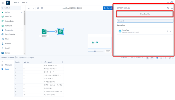Select the Input Data tool
This screenshot has width=175, height=100.
coord(8,16)
